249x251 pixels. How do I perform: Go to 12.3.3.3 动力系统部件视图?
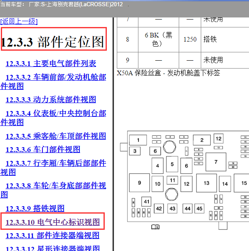tap(51, 100)
